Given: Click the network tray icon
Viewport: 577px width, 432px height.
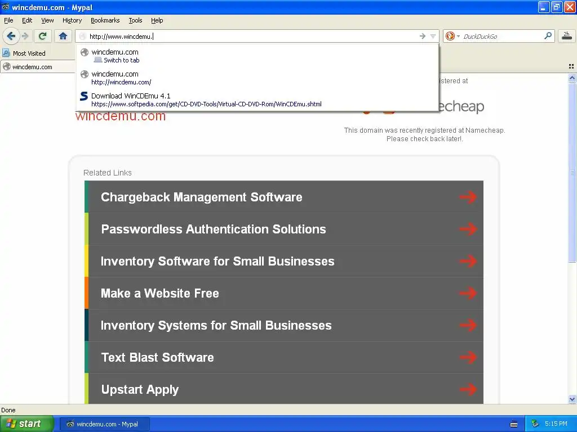Looking at the screenshot, I should (535, 424).
